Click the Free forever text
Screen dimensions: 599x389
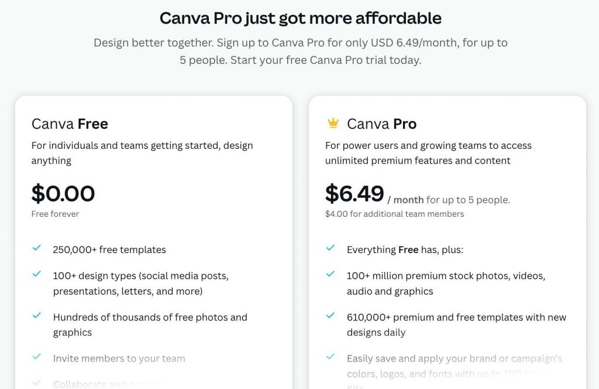click(x=55, y=214)
